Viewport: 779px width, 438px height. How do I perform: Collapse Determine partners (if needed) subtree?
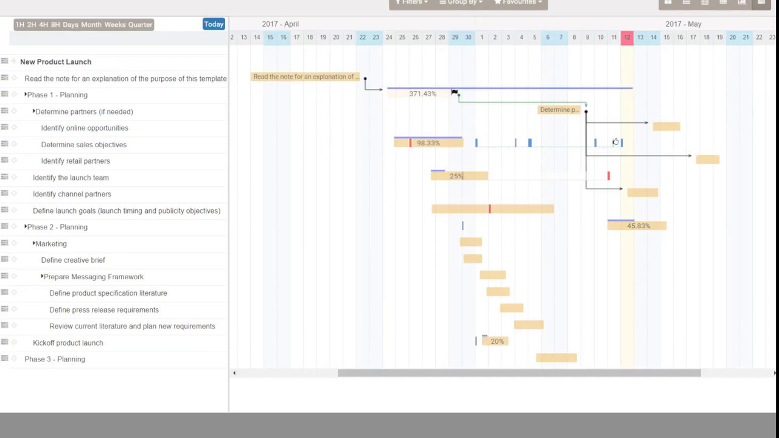tap(34, 111)
